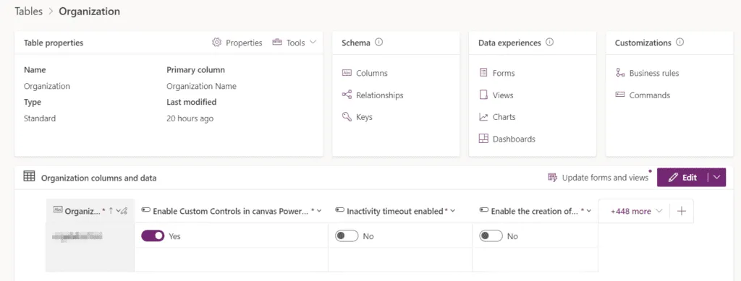
Task: Click the Business rules icon
Action: 620,73
